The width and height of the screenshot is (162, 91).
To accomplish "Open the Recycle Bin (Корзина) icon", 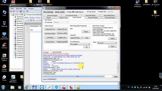I will point(4,24).
